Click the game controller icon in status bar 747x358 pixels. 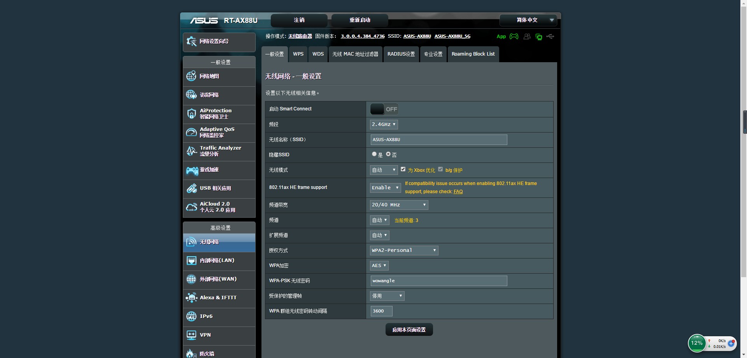pyautogui.click(x=514, y=37)
